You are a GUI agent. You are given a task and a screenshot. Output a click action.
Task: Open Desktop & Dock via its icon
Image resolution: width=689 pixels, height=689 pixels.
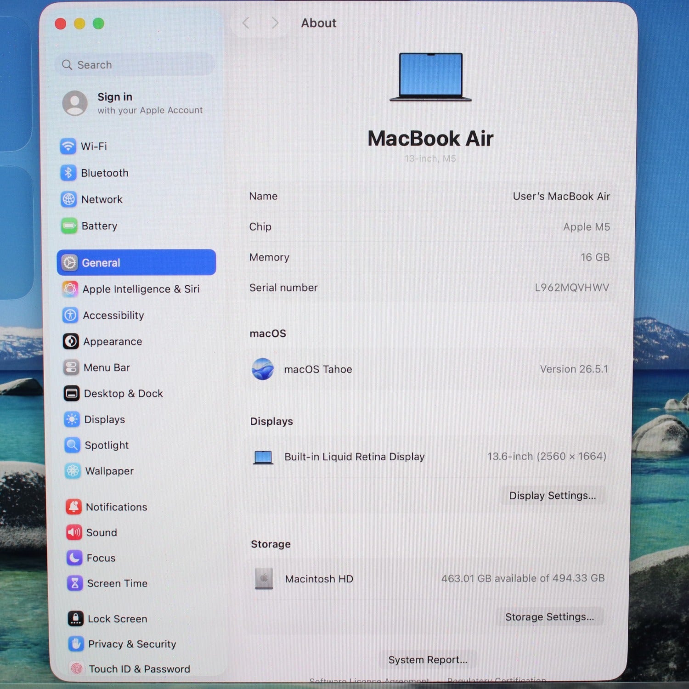click(72, 394)
